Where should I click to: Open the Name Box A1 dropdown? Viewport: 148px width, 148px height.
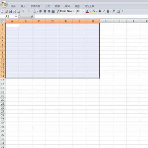(16, 16)
